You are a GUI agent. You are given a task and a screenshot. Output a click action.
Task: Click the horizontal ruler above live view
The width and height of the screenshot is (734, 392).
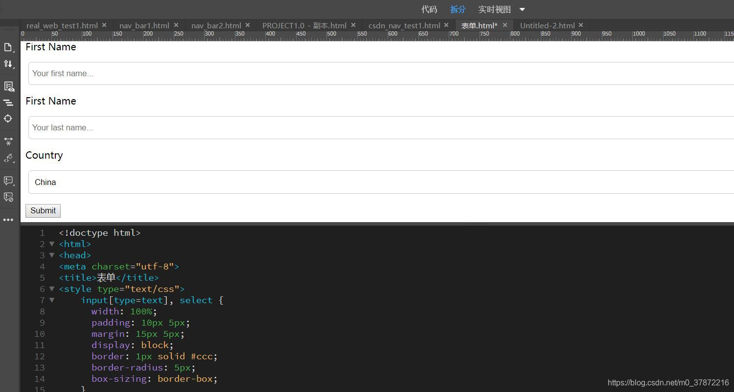pyautogui.click(x=377, y=36)
